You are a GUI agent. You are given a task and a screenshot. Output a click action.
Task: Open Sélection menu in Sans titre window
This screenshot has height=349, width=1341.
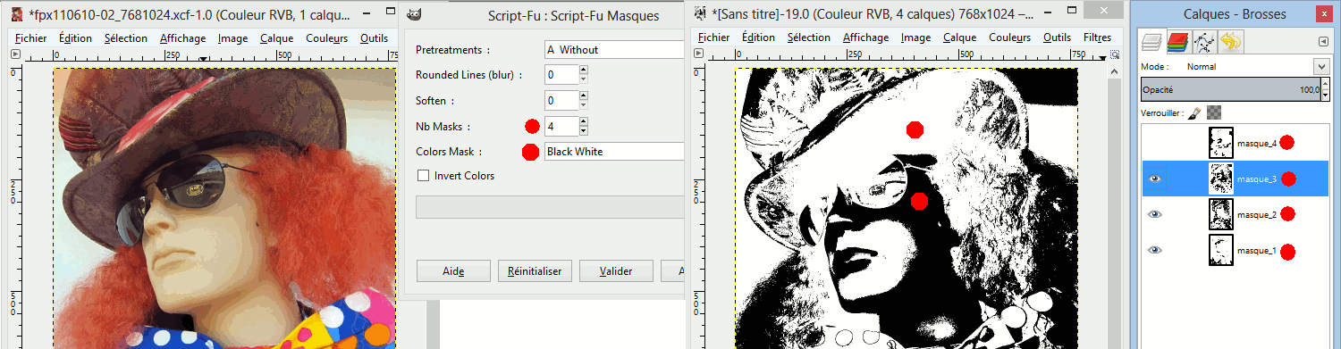809,37
